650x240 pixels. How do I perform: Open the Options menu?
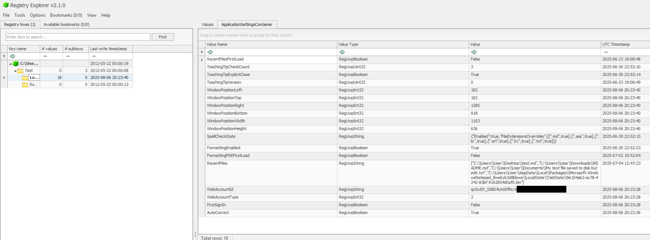pos(38,15)
